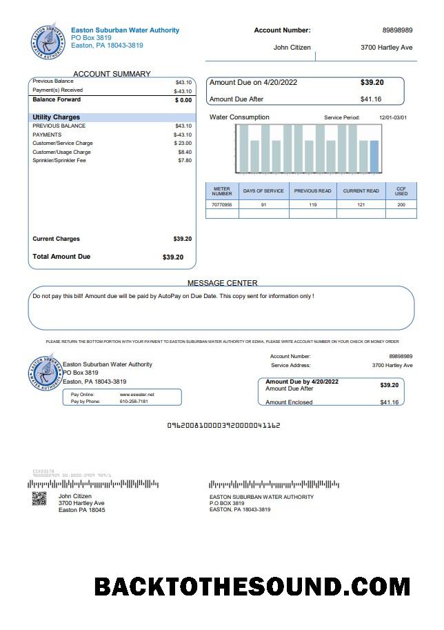
Task: Click the 'CCF USED' column header
Action: (x=401, y=191)
